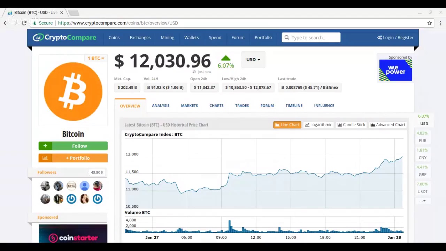The width and height of the screenshot is (446, 251).
Task: Close the Bitcoin (BTC) - USD tab
Action: click(x=62, y=13)
